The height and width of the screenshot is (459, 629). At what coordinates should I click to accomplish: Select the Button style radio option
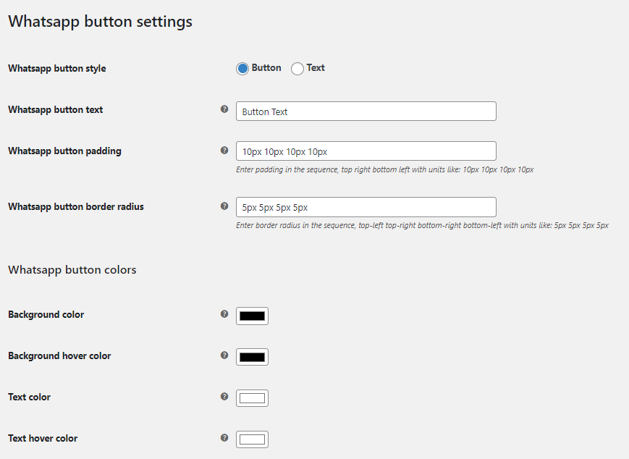tap(242, 69)
